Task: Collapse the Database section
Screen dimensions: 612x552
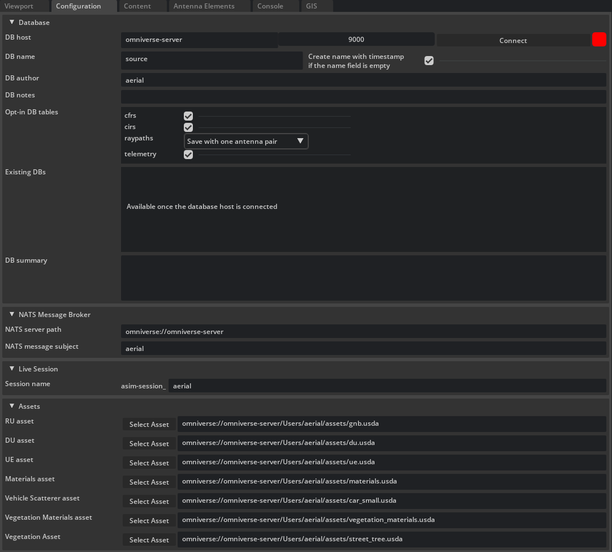Action: (12, 22)
